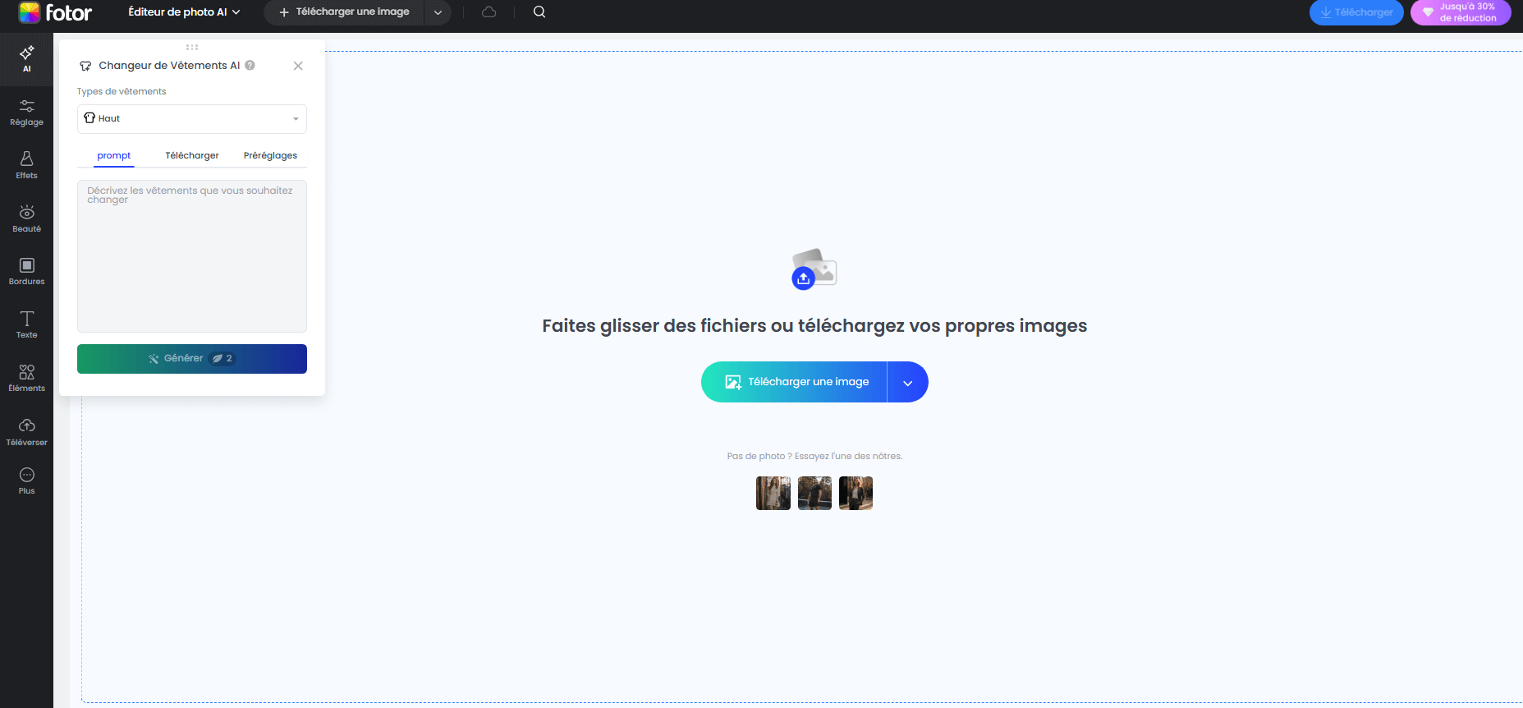Switch to the prompt tab
Image resolution: width=1523 pixels, height=708 pixels.
coord(114,155)
